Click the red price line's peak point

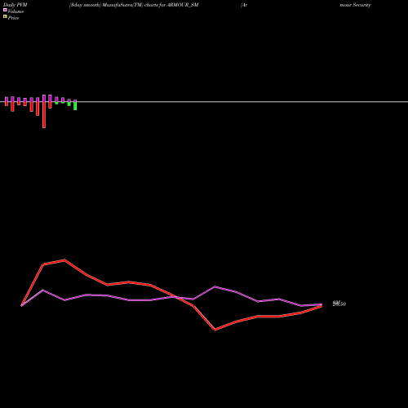click(x=64, y=260)
